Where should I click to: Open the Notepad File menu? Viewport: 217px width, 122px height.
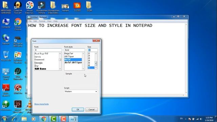coord(30,21)
